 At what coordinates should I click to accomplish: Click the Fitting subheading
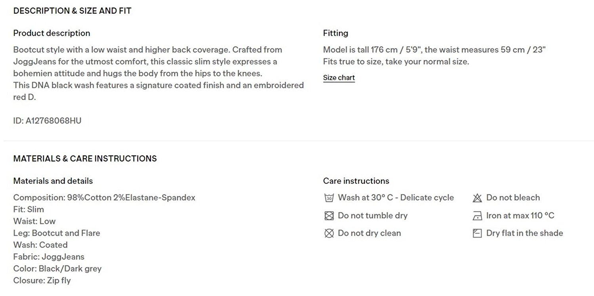tap(336, 33)
